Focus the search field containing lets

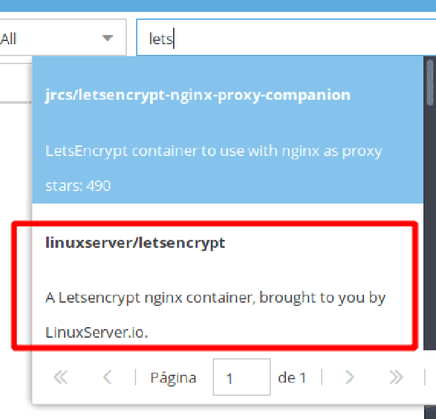286,38
